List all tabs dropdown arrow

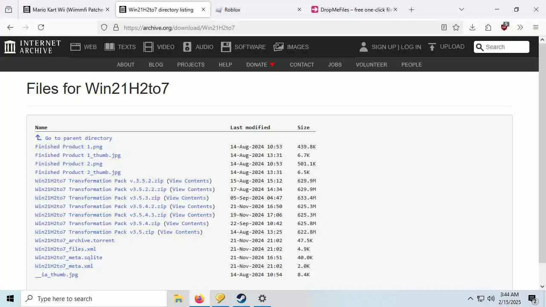pos(461,9)
